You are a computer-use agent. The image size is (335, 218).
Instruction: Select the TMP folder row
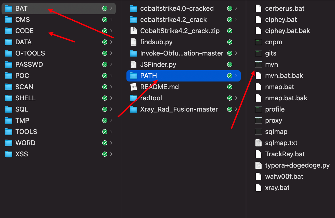pos(59,121)
